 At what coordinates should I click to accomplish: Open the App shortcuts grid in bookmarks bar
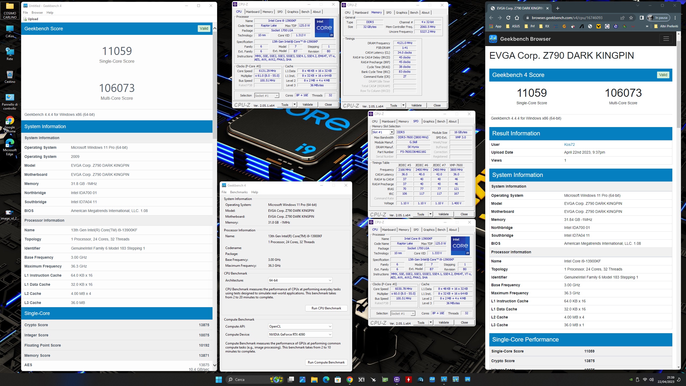[x=495, y=26]
